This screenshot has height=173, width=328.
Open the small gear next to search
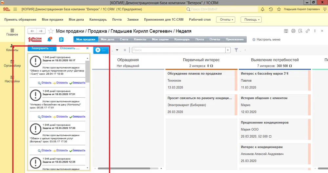coord(125,50)
